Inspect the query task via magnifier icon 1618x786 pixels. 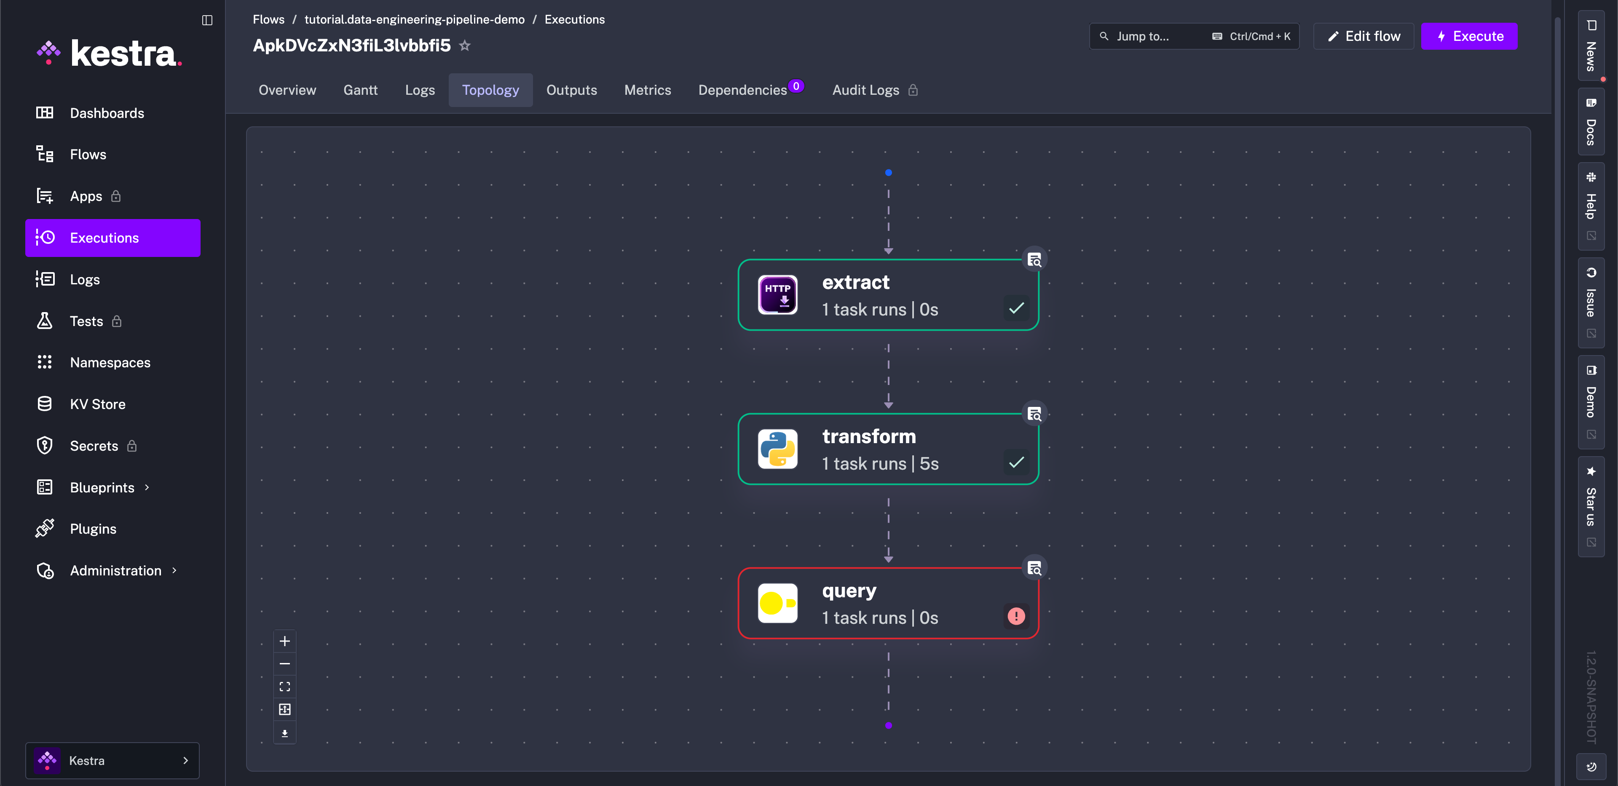tap(1034, 567)
